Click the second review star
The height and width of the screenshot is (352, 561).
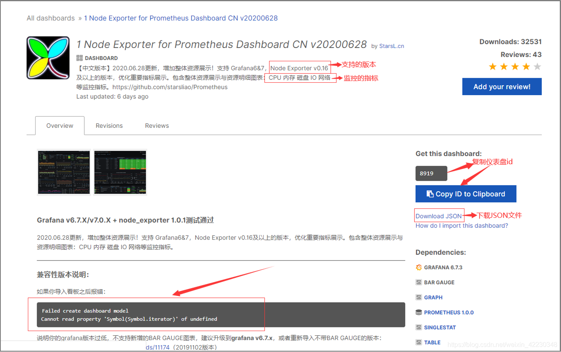coord(504,67)
